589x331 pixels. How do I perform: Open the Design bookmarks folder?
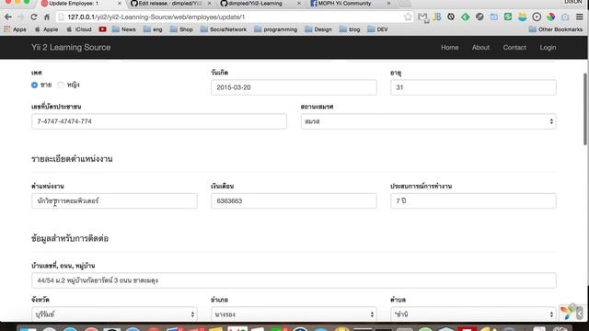click(x=318, y=29)
